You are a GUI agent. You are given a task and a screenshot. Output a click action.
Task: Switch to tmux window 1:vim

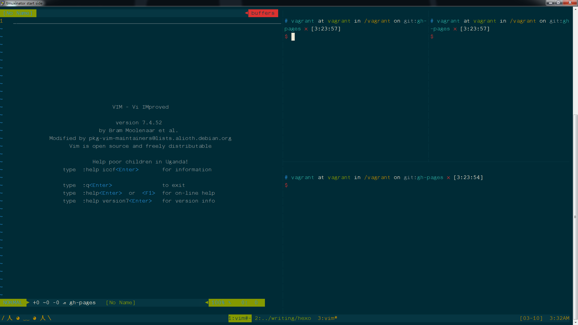click(x=240, y=318)
